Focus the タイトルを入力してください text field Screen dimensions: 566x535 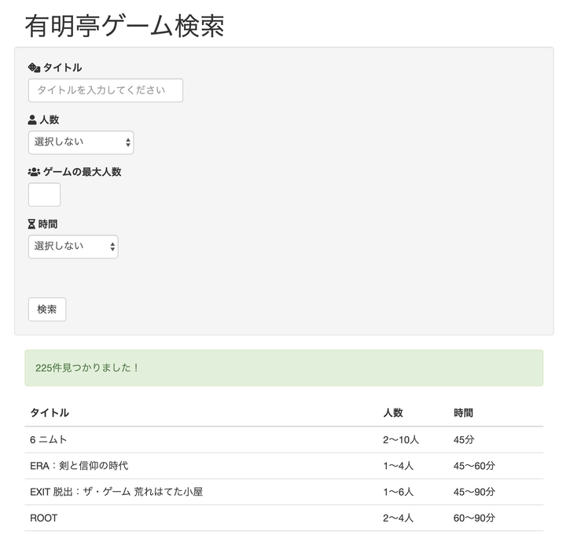click(105, 90)
